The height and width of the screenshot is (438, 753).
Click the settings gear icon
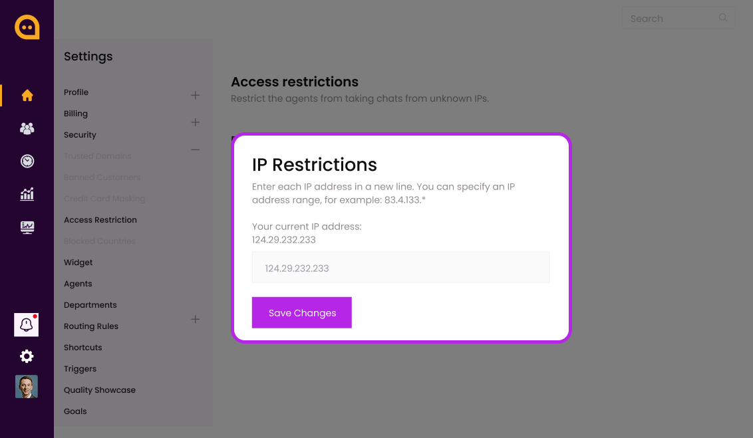(x=27, y=356)
